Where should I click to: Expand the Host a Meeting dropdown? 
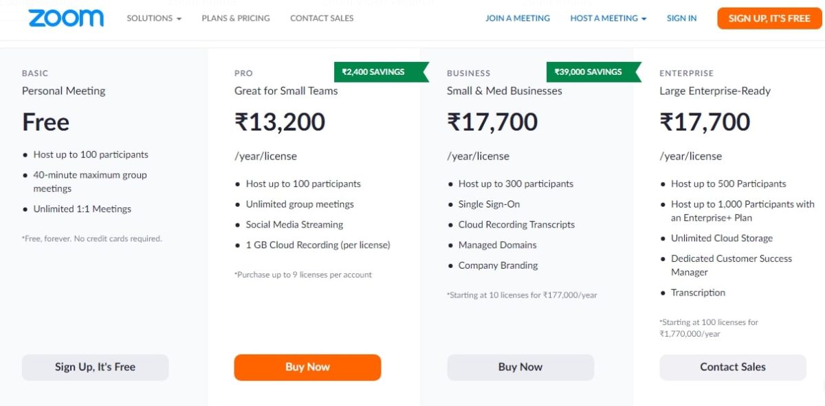[x=608, y=19]
